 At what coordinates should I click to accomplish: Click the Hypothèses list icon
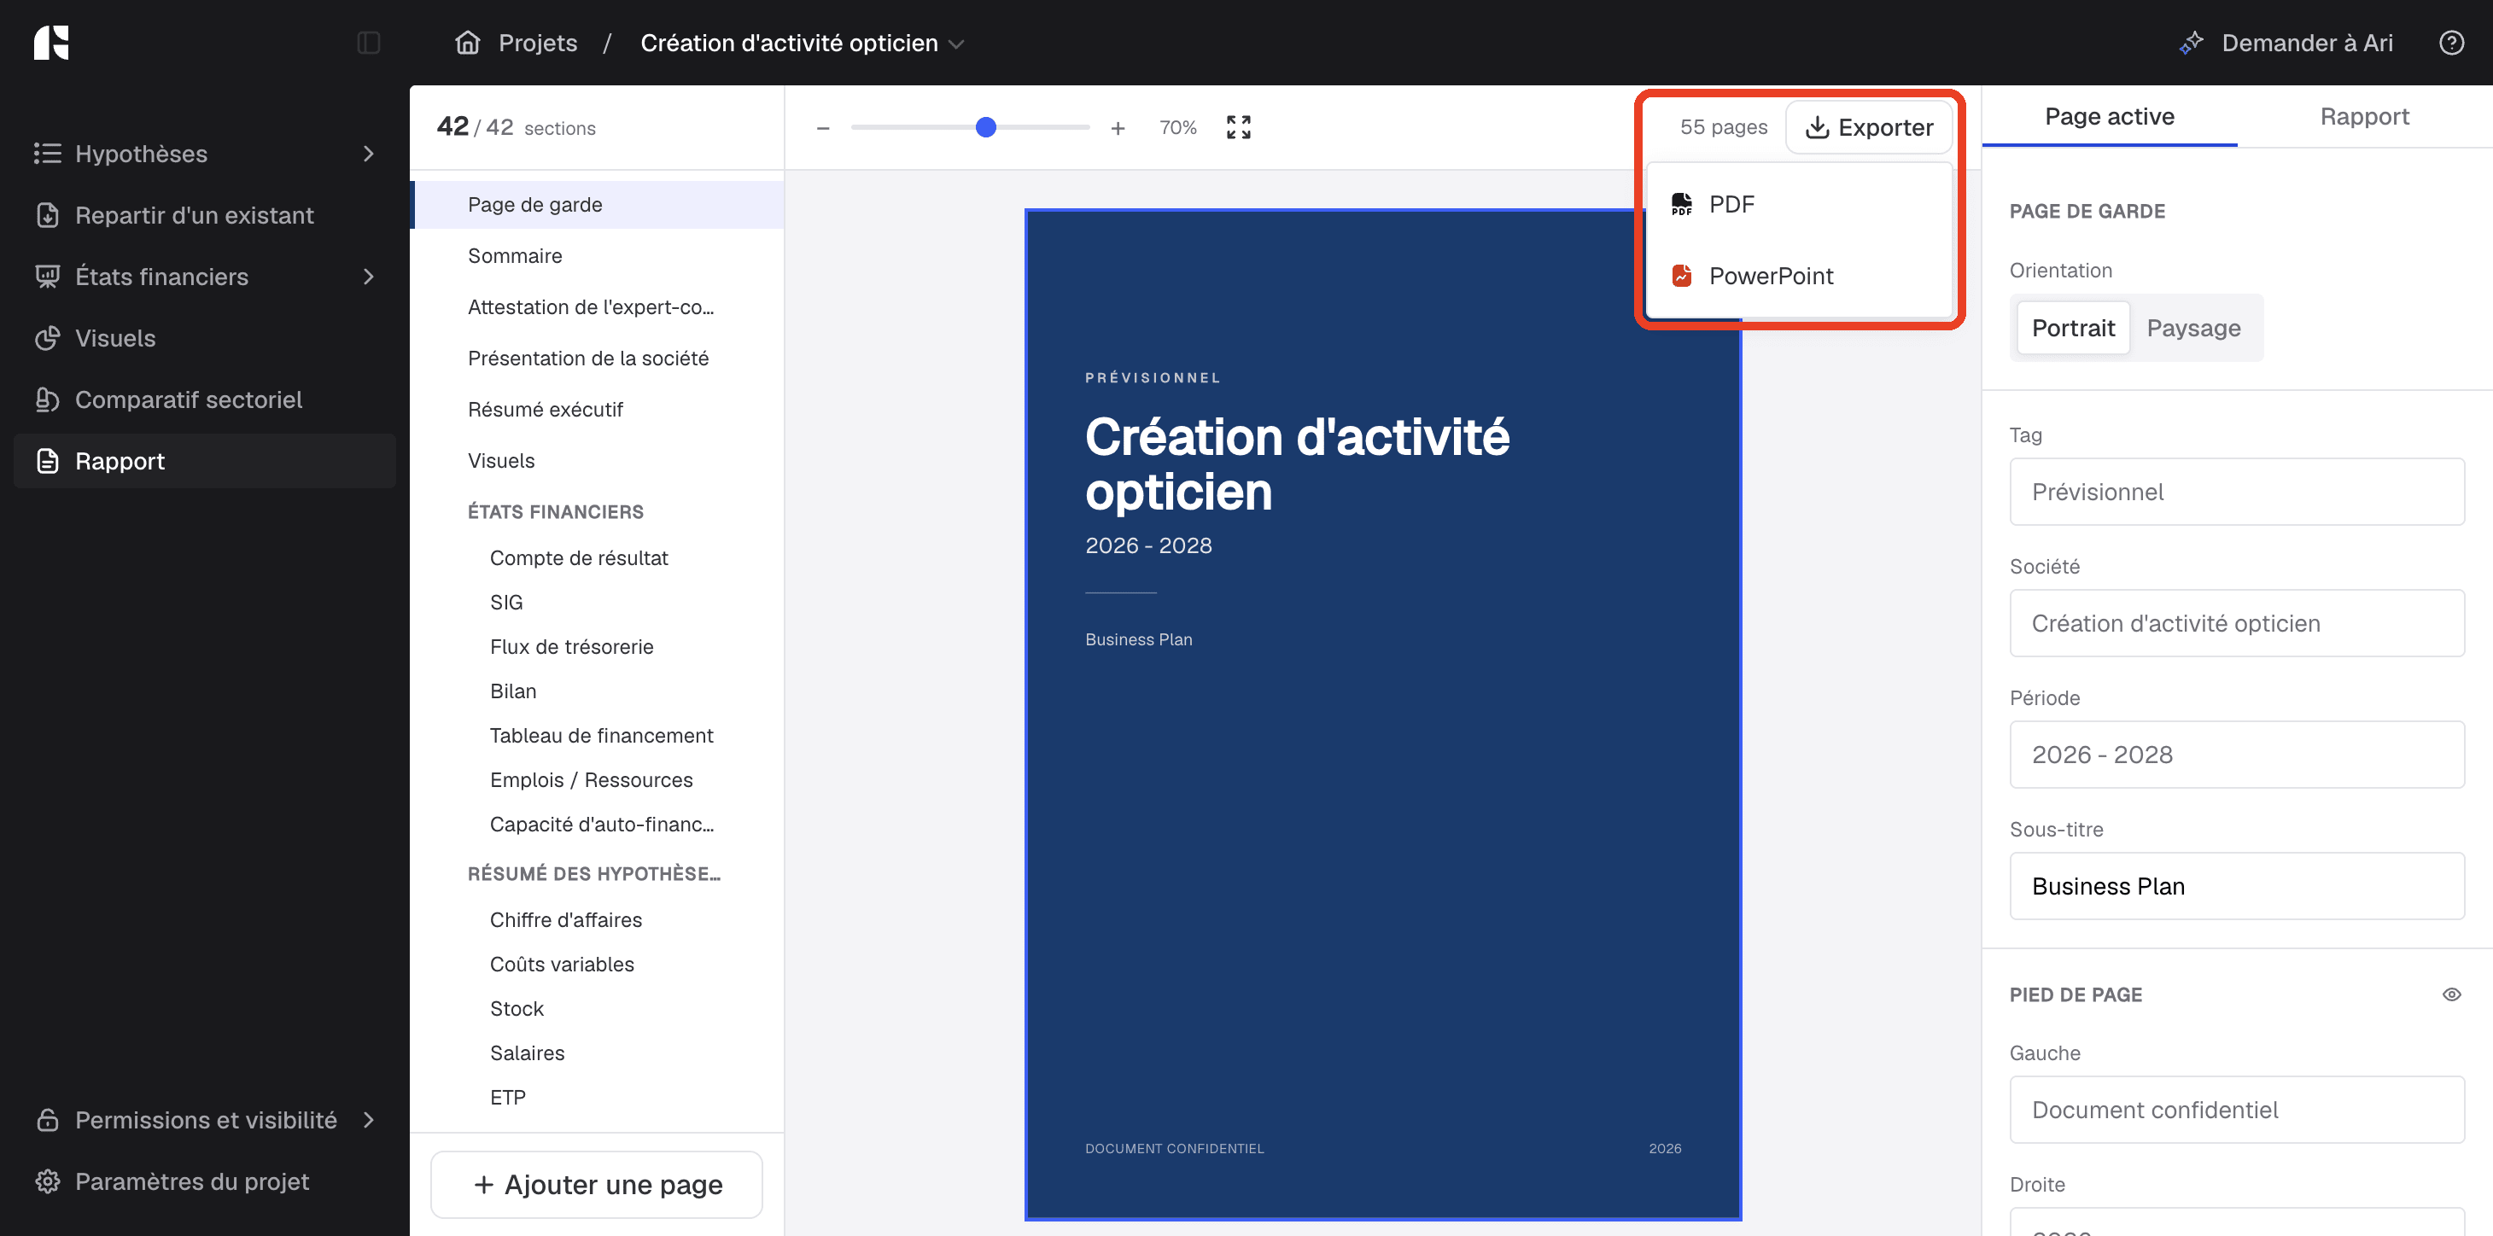[x=48, y=154]
